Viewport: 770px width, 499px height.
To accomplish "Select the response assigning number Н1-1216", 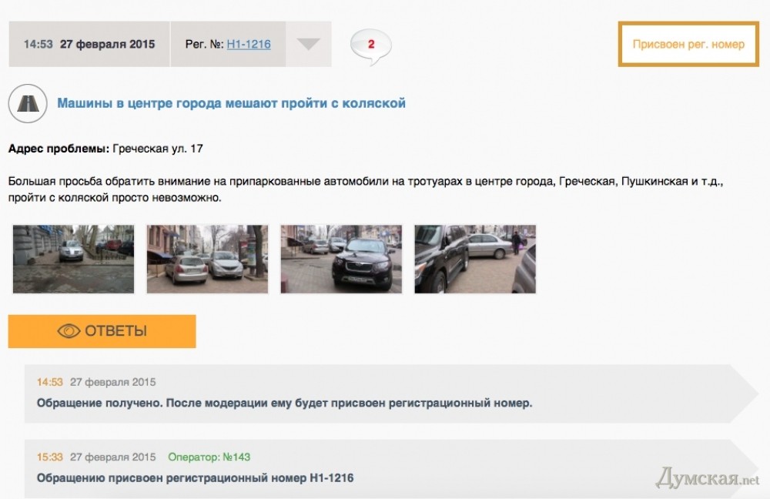I will click(391, 469).
